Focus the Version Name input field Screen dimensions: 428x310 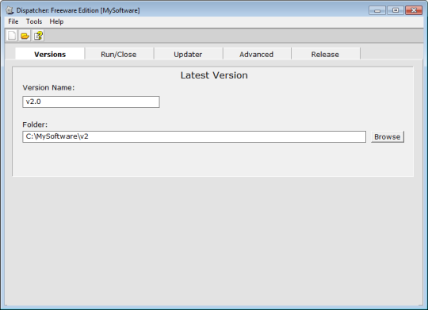point(91,101)
